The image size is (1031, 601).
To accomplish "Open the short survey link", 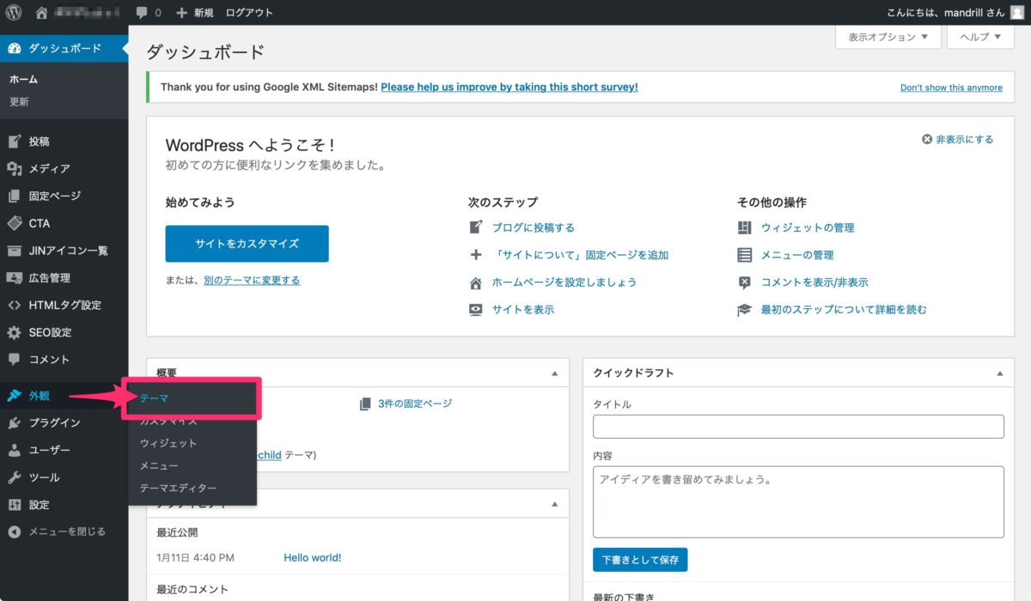I will 509,87.
